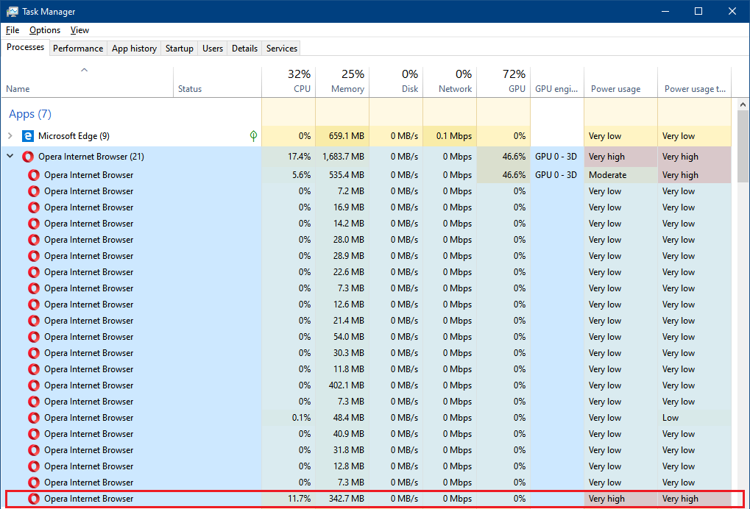The image size is (750, 509).
Task: Sort processes by the Memory column
Action: coord(342,82)
